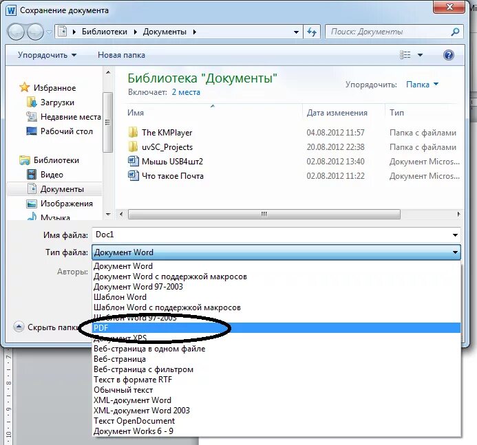Collapse the Тип файла dropdown arrow
Viewport: 477px width, 445px height.
tap(455, 252)
